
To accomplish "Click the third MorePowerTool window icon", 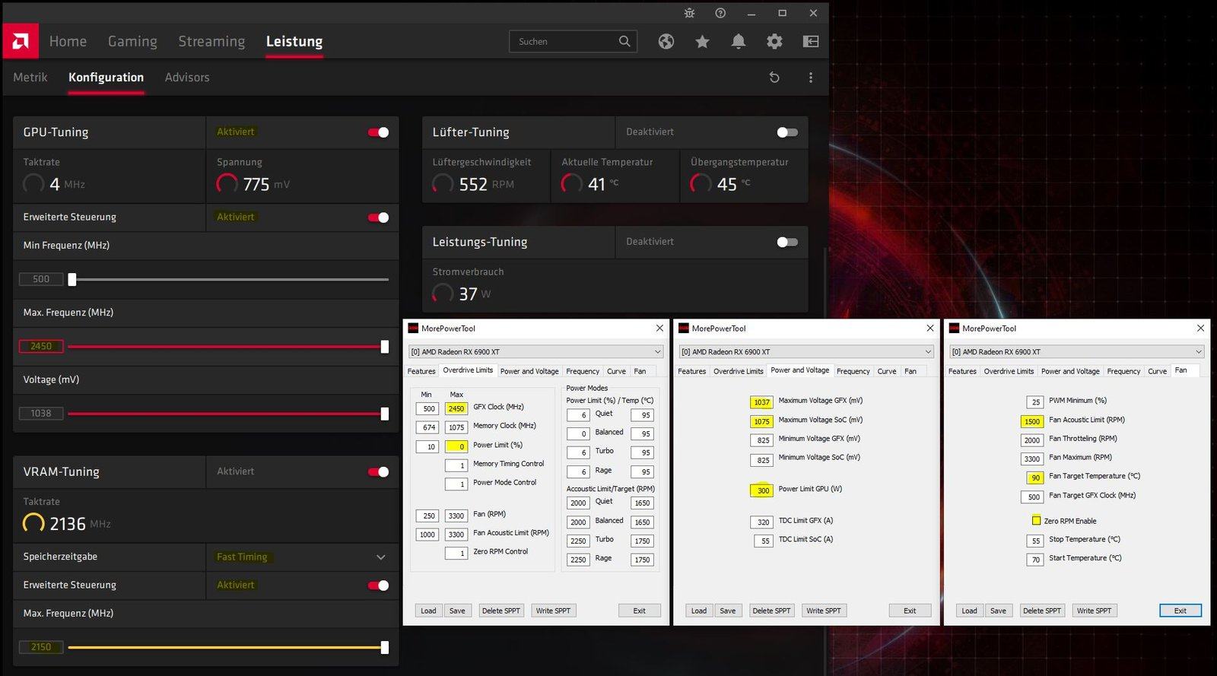I will click(954, 328).
